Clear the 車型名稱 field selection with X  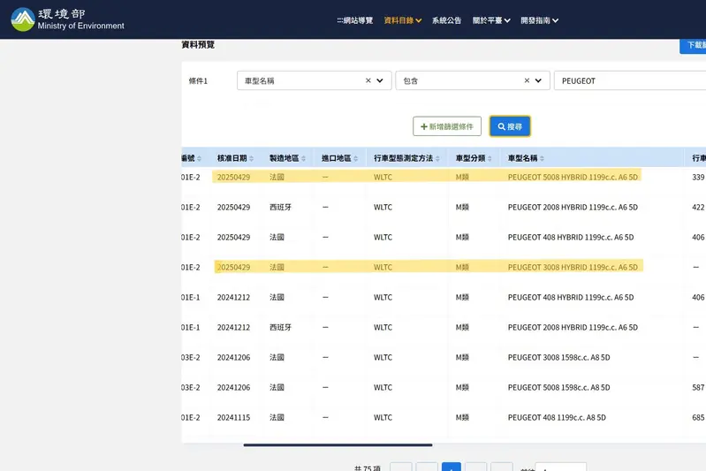pos(368,80)
